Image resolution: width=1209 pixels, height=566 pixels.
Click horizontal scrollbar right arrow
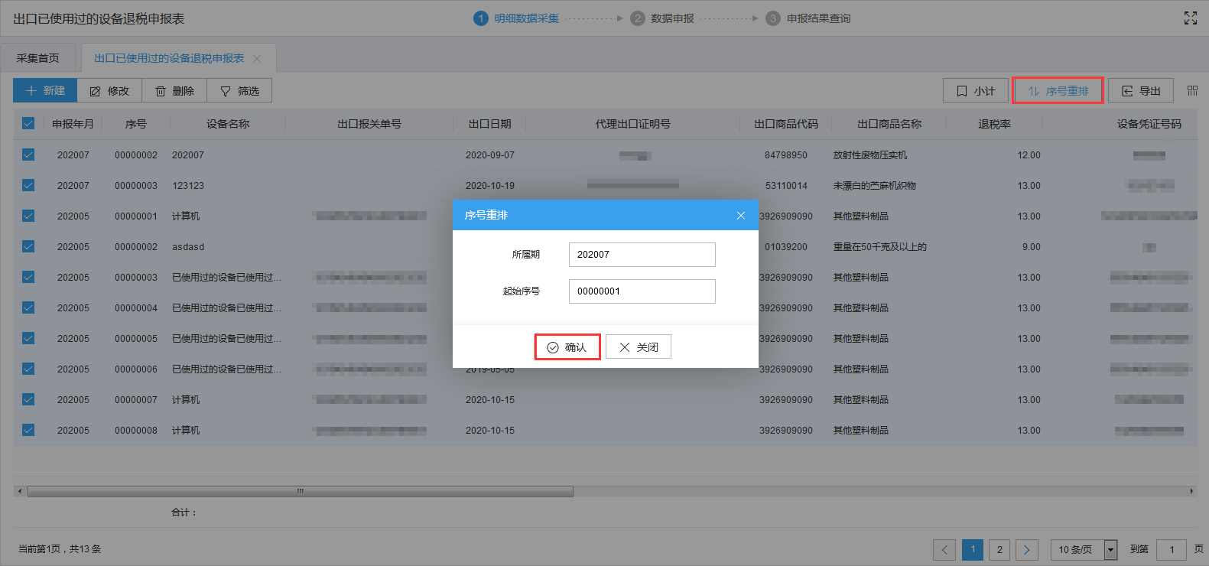tap(1191, 491)
